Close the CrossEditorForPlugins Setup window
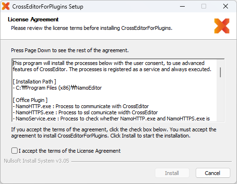The image size is (237, 184). tap(226, 6)
